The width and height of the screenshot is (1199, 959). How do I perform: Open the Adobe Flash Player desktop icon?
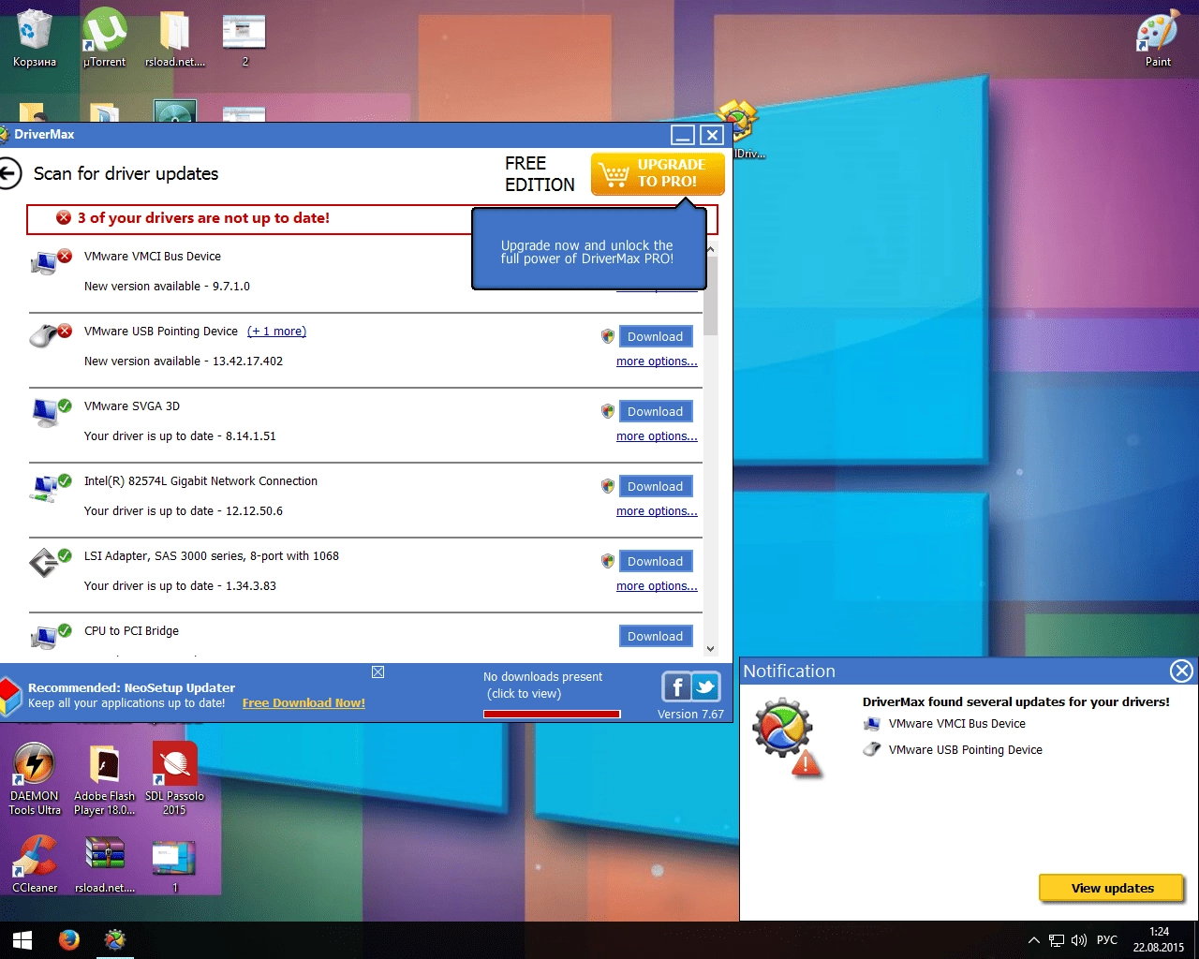pyautogui.click(x=104, y=779)
